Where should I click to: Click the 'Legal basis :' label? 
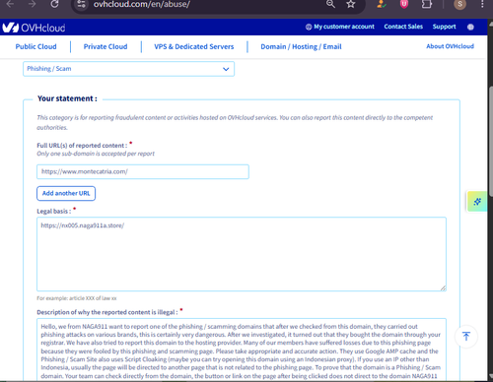pyautogui.click(x=54, y=211)
